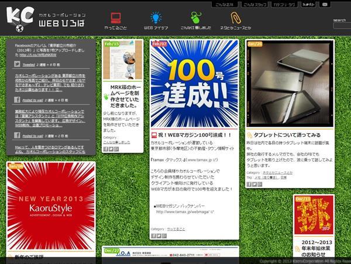Share tablet post on Google Plus
Viewport: 351px width, 264px height.
[x=260, y=184]
